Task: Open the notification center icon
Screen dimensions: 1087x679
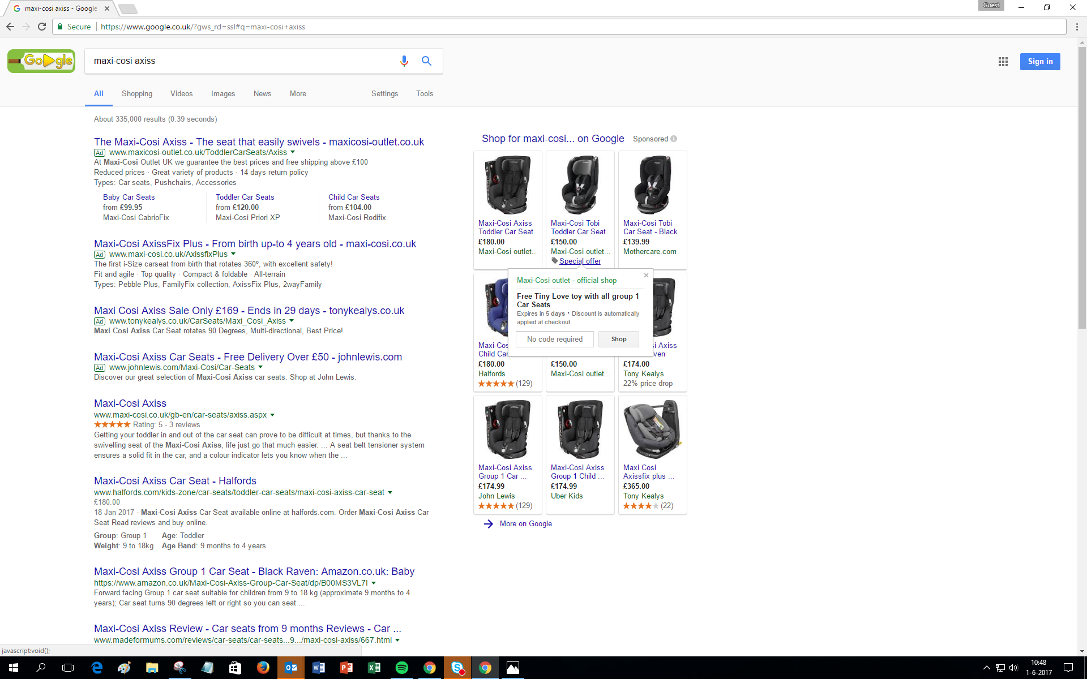Action: coord(1068,668)
